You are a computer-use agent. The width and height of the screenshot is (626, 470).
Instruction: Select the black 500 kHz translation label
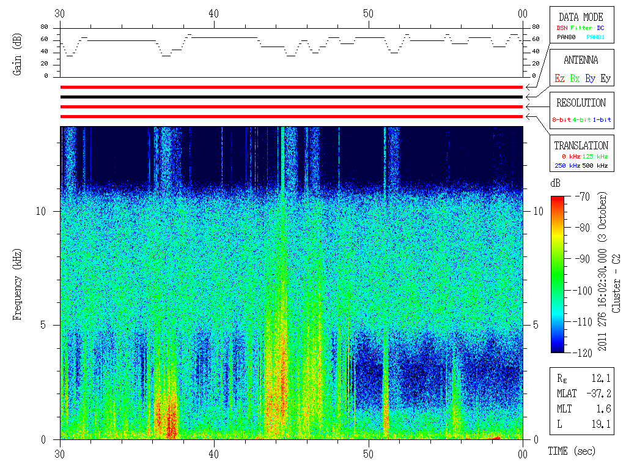click(595, 165)
